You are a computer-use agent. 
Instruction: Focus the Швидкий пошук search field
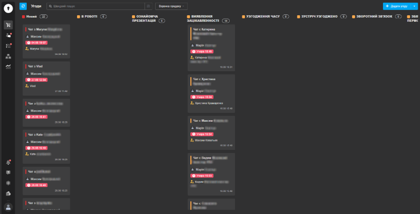tap(96, 6)
